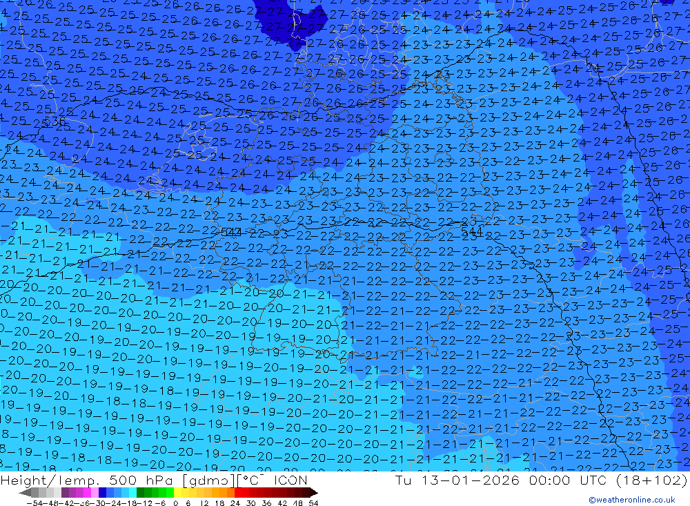Select the bright red swatch above 24
690x506 pixels.
[x=238, y=492]
